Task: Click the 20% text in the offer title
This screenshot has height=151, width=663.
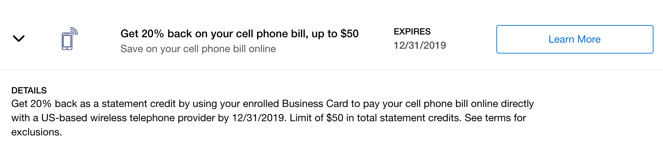Action: pos(153,34)
